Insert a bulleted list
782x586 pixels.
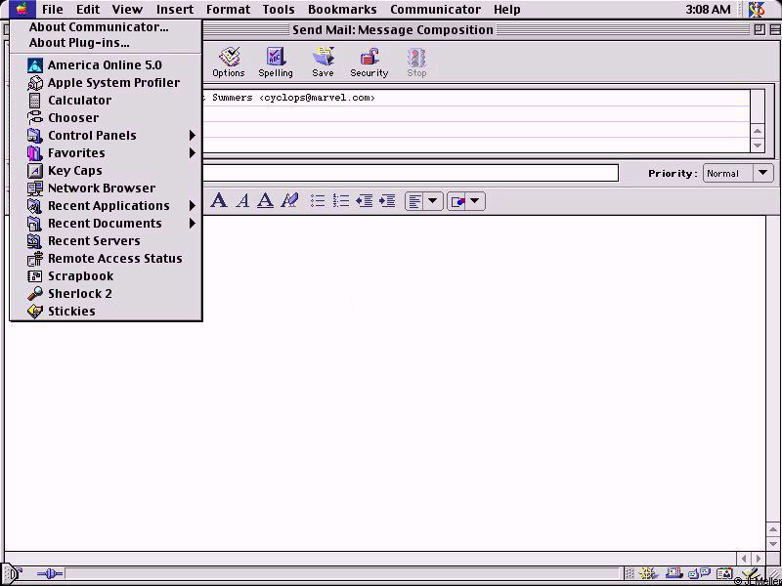[x=318, y=201]
